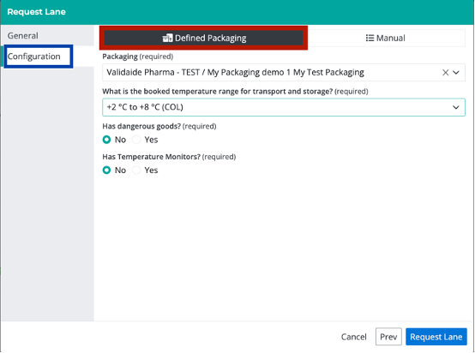The width and height of the screenshot is (475, 353).
Task: Go back with the Prev button
Action: (x=388, y=337)
